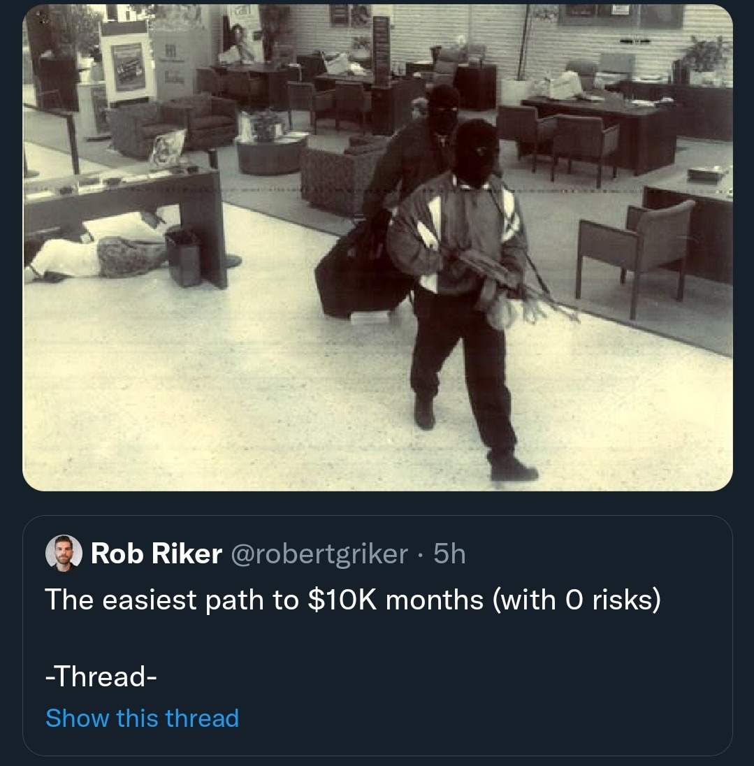Viewport: 754px width, 766px height.
Task: Click the Show this thread link
Action: pyautogui.click(x=142, y=718)
